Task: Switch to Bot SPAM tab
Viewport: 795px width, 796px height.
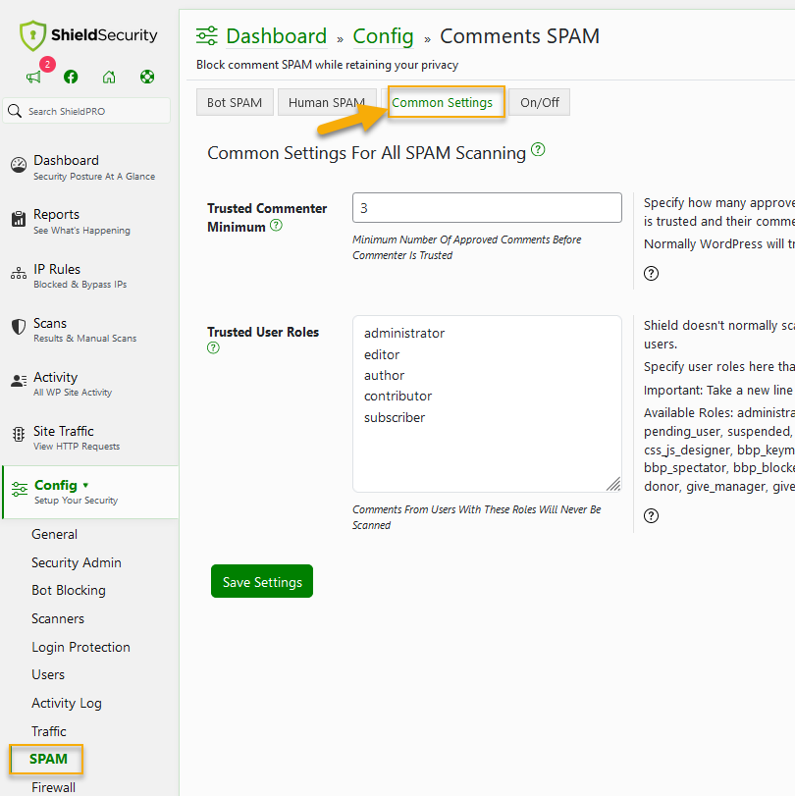Action: pyautogui.click(x=235, y=102)
